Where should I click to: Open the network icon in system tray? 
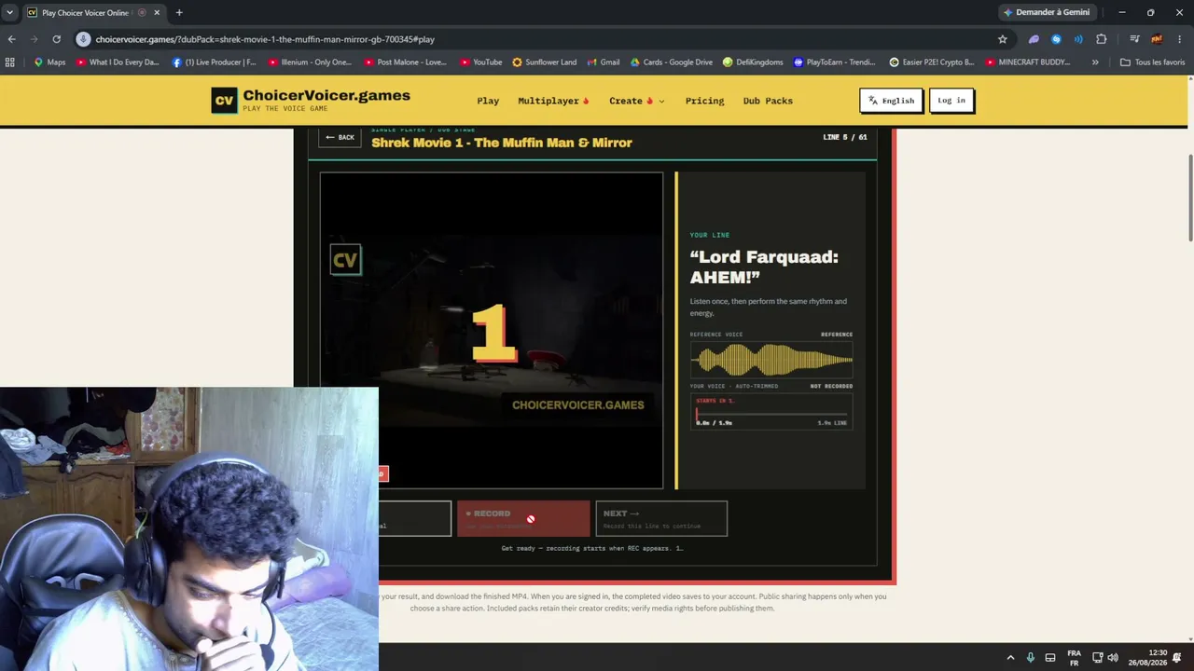[x=1098, y=658]
